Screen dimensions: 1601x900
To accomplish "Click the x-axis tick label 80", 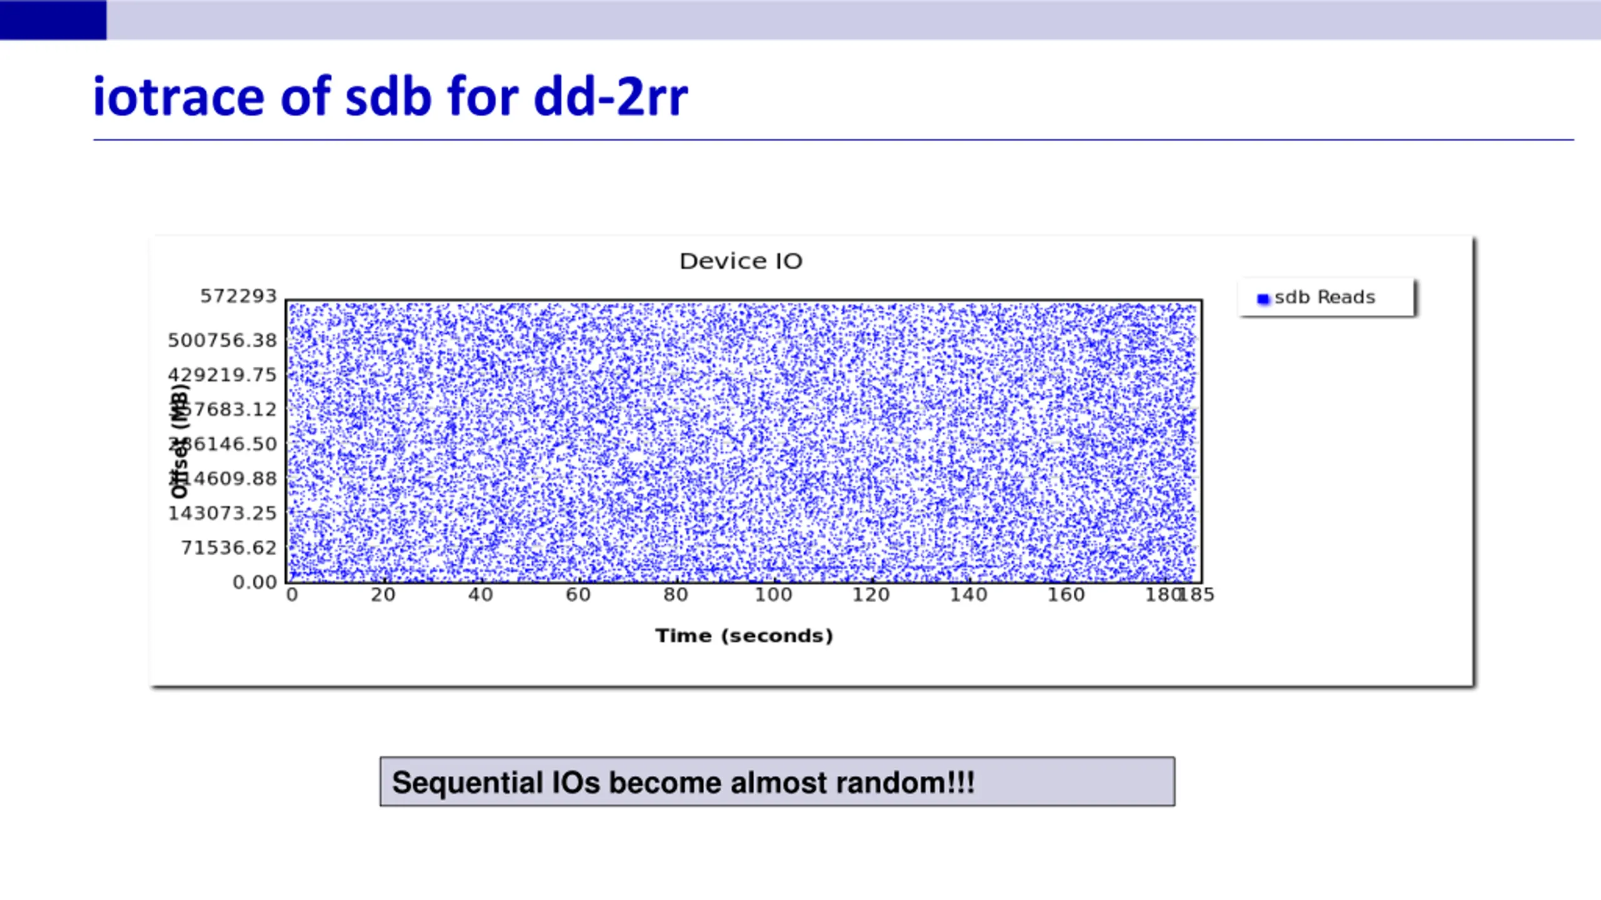I will click(x=675, y=594).
